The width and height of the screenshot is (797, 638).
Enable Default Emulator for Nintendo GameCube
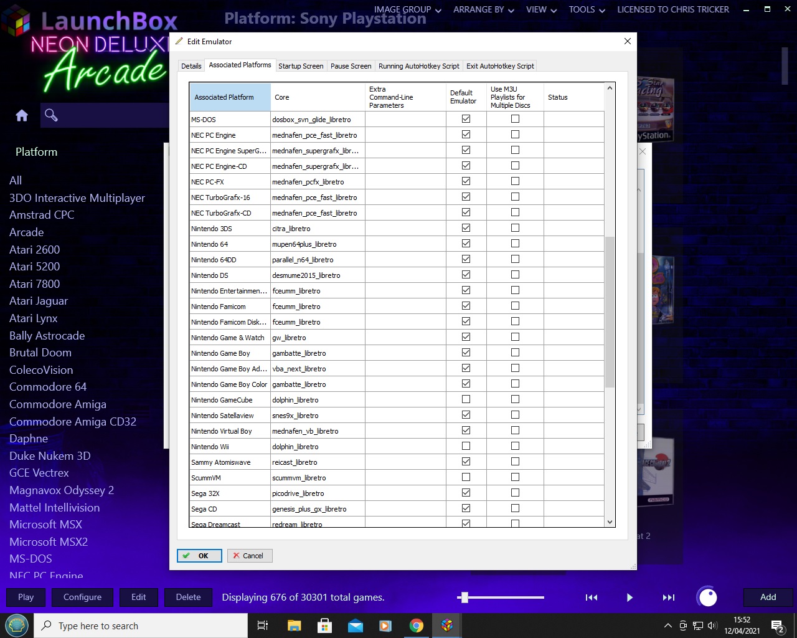point(466,399)
